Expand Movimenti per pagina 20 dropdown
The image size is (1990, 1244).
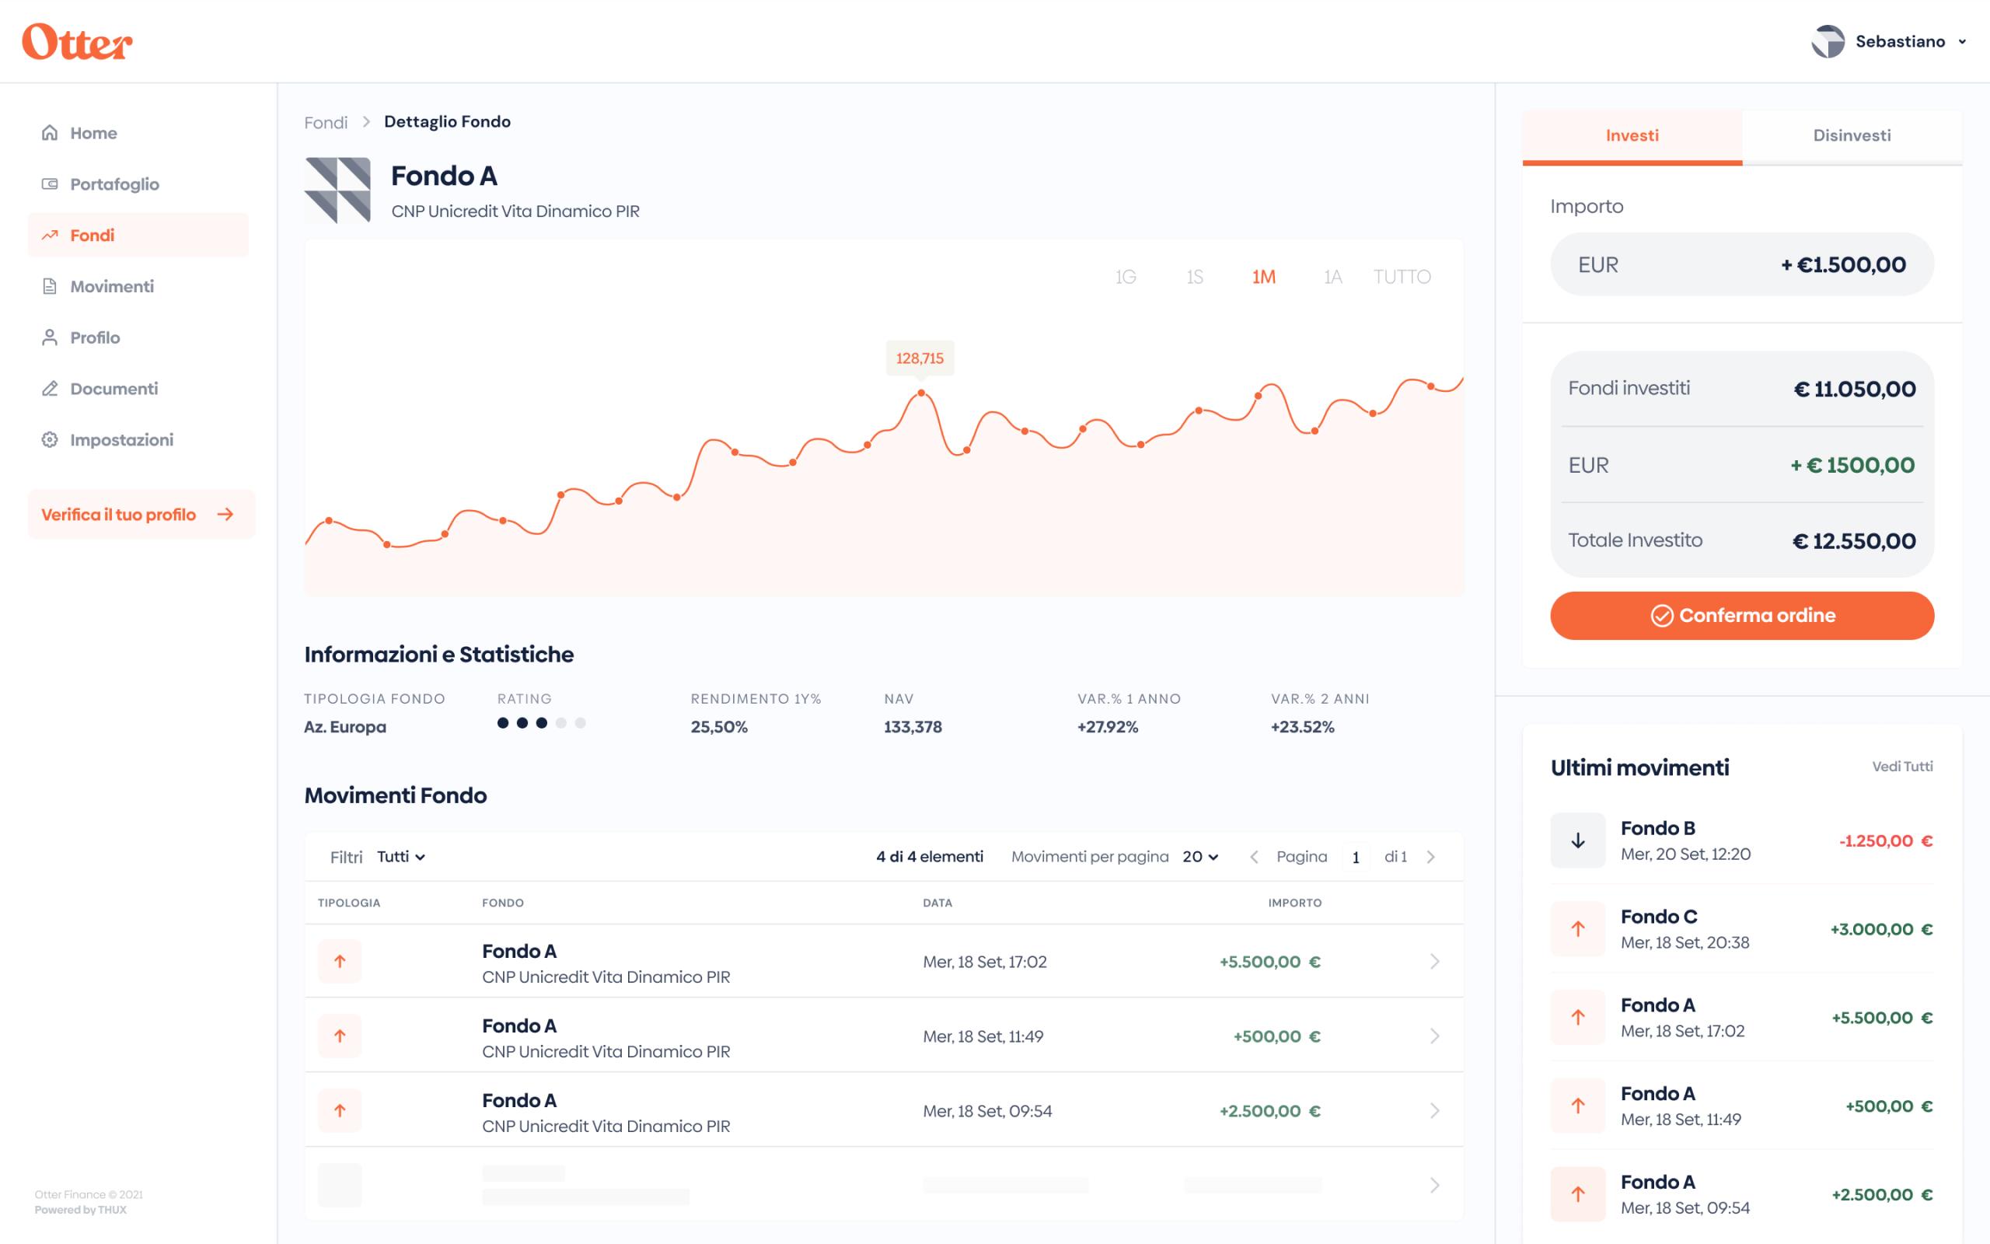[1199, 857]
